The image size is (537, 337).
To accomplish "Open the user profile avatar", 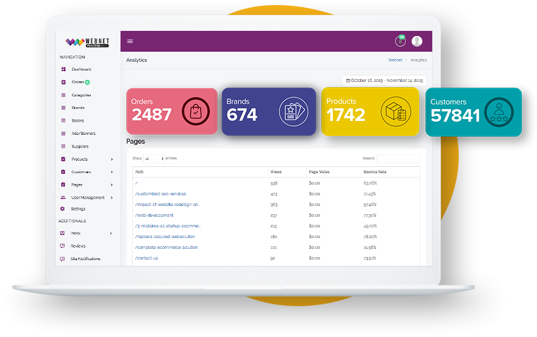I will click(417, 41).
